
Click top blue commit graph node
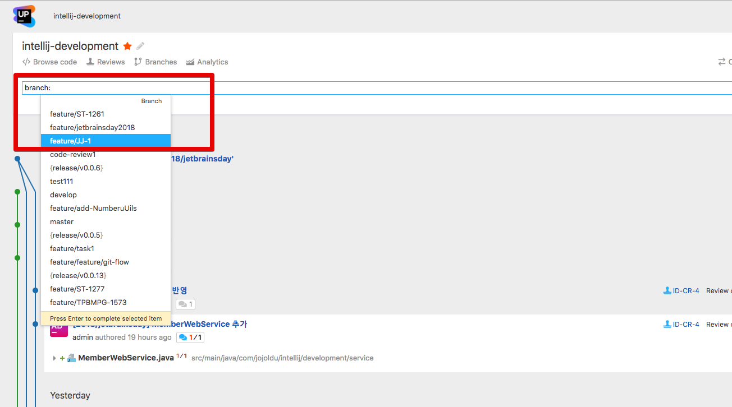click(17, 159)
